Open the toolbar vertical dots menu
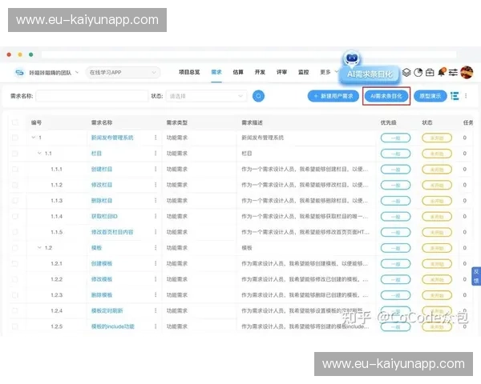 [x=466, y=96]
